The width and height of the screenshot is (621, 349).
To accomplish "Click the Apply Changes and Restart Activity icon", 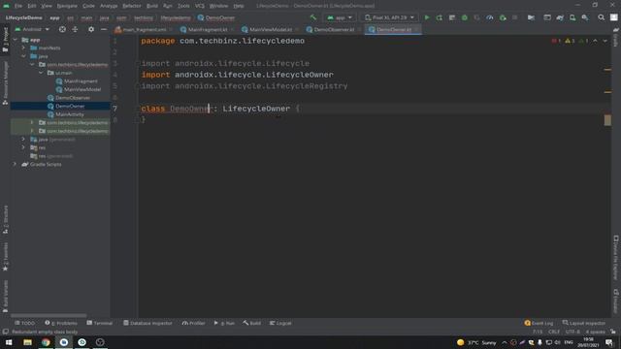I will point(440,17).
